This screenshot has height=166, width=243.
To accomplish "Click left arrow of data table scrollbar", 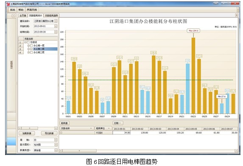I will click(61, 150).
